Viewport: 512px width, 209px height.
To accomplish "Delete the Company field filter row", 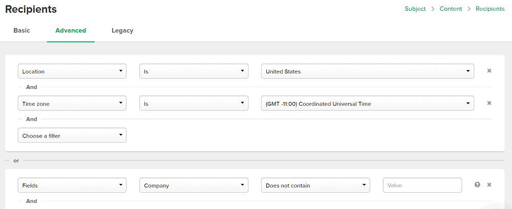I will (489, 185).
